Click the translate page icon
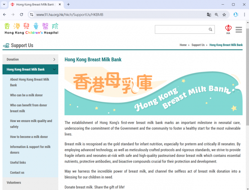 209,15
